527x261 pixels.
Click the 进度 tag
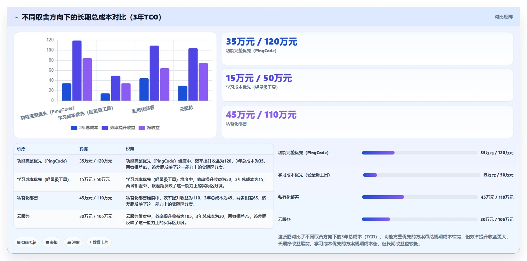tap(73, 242)
